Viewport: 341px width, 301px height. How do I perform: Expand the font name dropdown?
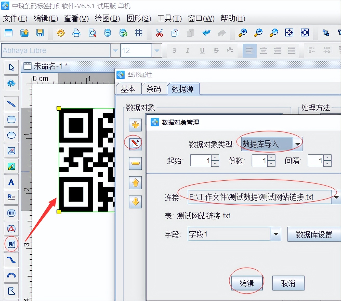point(115,50)
